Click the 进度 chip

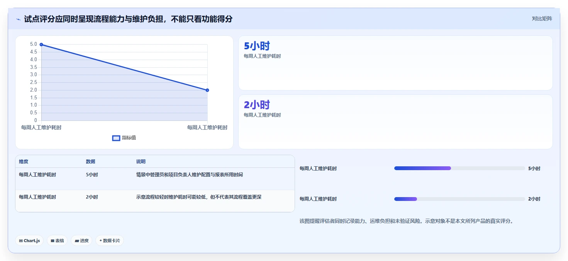point(81,241)
